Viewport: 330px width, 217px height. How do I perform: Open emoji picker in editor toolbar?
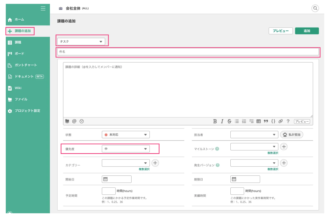click(x=81, y=121)
